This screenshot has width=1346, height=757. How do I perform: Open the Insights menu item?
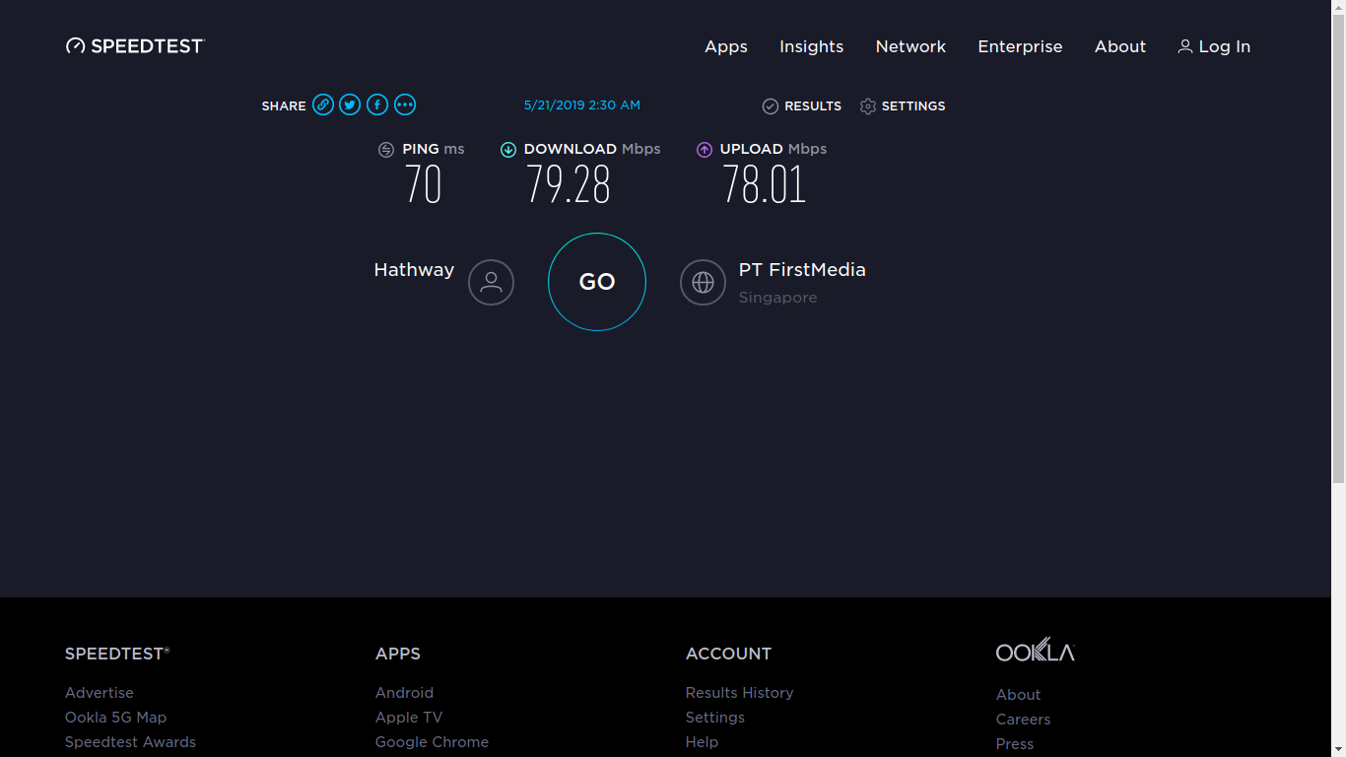click(811, 46)
